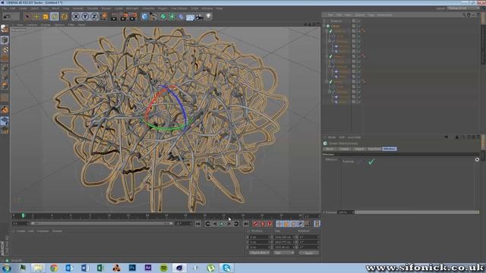Image resolution: width=486 pixels, height=273 pixels.
Task: Click the coordinate system icon beside Z
Action: 103,17
